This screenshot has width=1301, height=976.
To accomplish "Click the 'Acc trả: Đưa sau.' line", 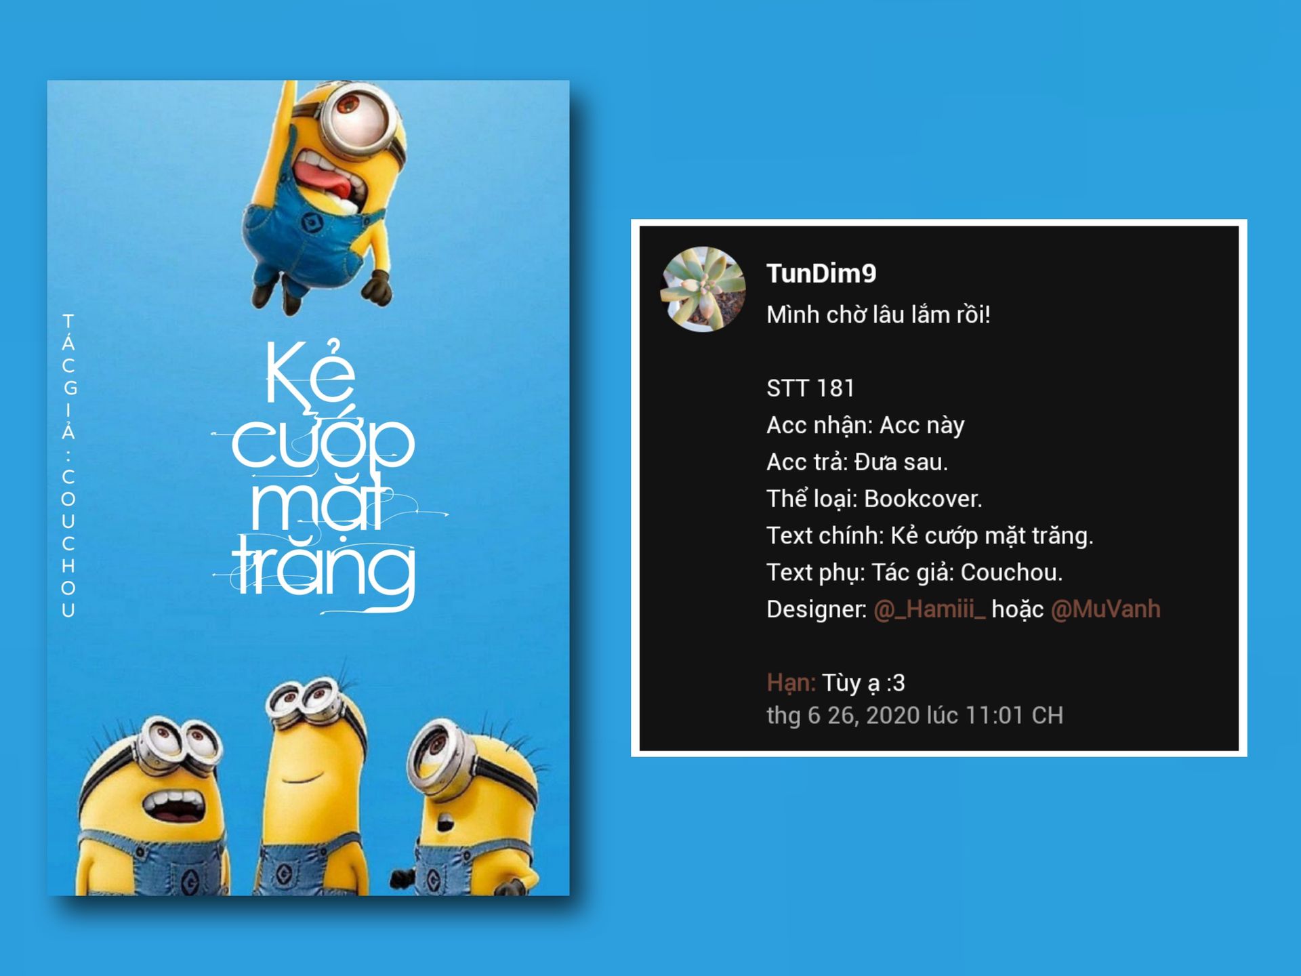I will pyautogui.click(x=857, y=462).
